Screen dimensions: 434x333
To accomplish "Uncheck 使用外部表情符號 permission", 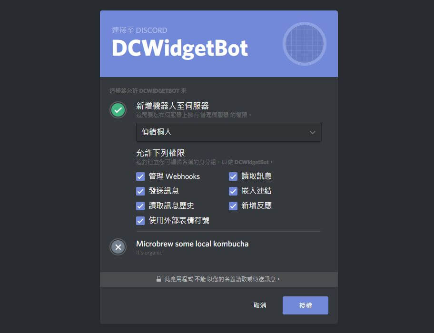I will tap(140, 221).
